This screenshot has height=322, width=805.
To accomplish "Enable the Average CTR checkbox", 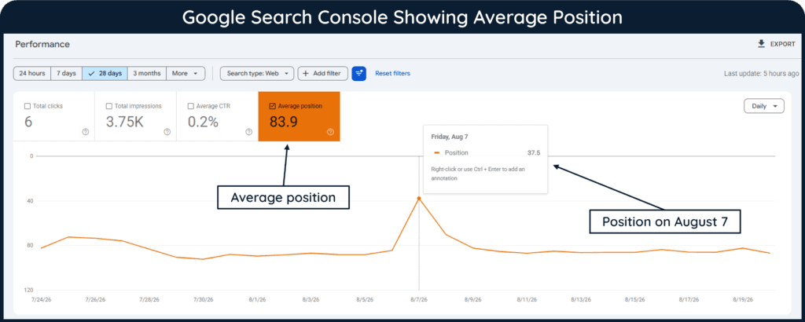I will click(191, 106).
